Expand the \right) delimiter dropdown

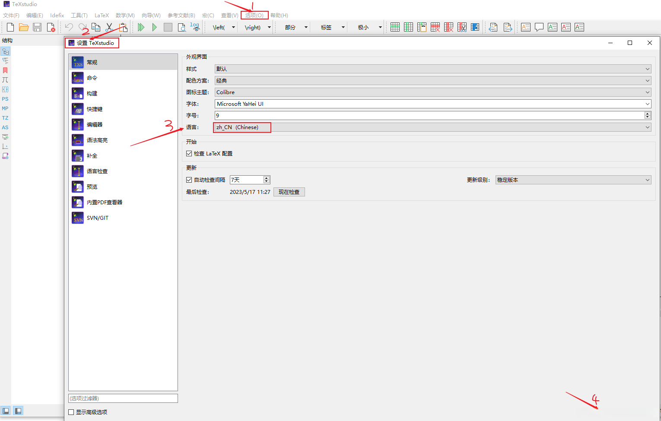click(x=269, y=27)
